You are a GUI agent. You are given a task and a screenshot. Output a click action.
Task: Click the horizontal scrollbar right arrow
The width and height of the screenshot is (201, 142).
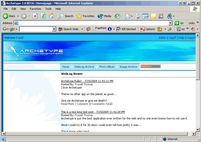click(x=193, y=134)
